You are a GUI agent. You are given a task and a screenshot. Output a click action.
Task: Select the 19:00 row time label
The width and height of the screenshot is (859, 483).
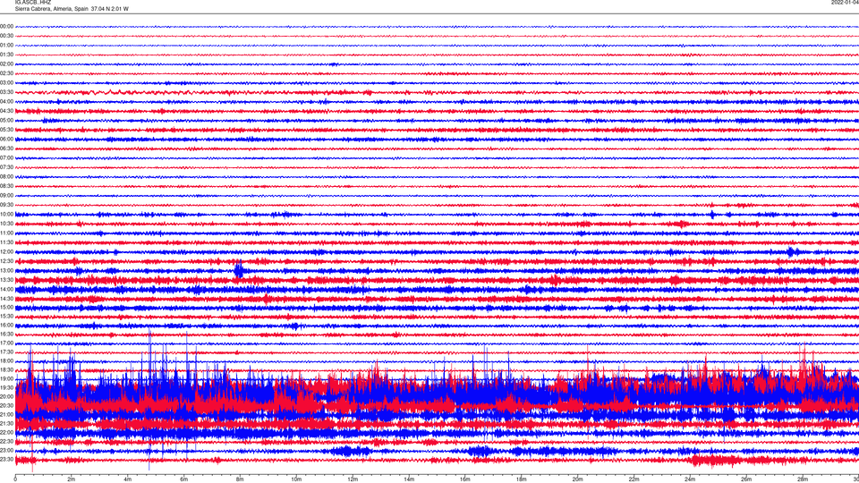coord(6,379)
